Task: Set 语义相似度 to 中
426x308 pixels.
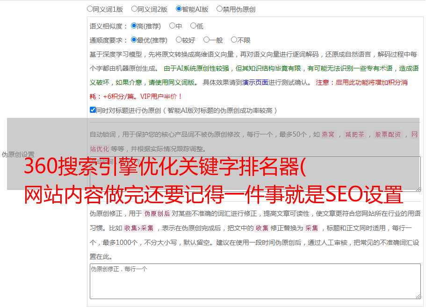Action: (x=172, y=26)
